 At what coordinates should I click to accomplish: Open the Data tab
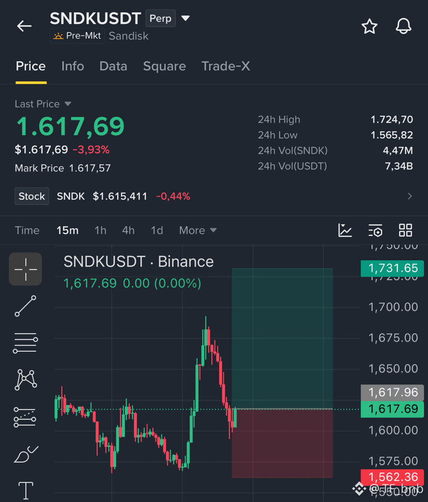113,66
